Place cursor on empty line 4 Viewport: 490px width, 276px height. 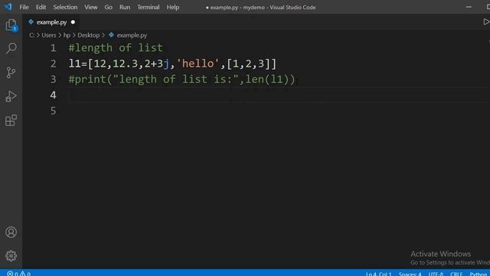pos(278,95)
